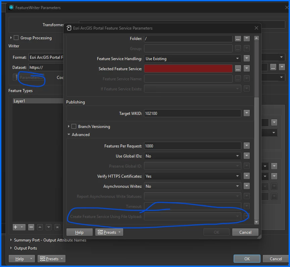Click OK in FeatureWriter Parameters window
This screenshot has width=290, height=267.
pyautogui.click(x=247, y=259)
